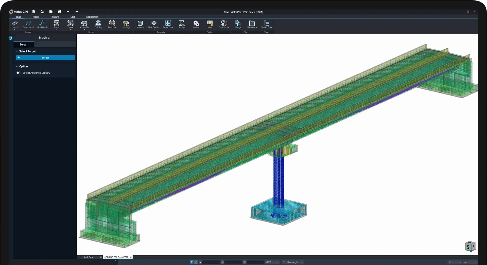487x265 pixels.
Task: Open Global options gear icon
Action: coord(196,24)
